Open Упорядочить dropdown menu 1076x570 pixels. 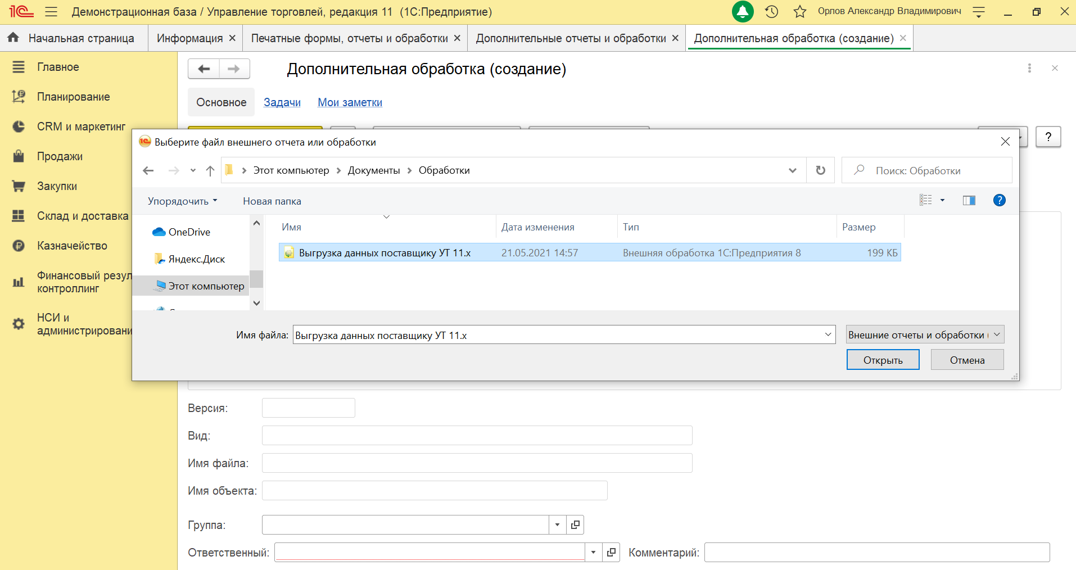(x=183, y=201)
